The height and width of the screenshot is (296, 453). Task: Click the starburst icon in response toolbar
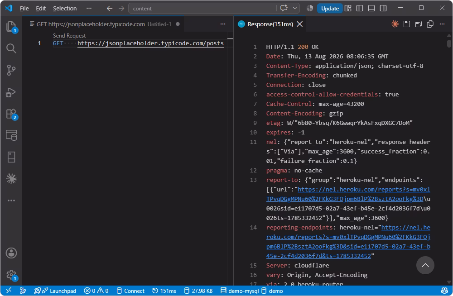coord(395,24)
